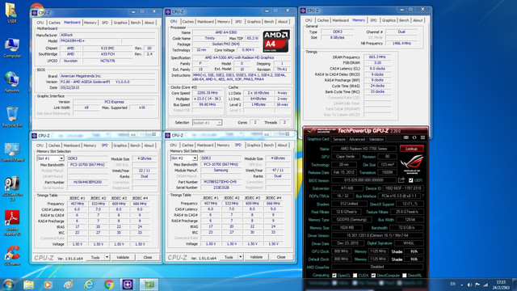Open About tab in Slot #1 SPD window
The width and height of the screenshot is (517, 291).
[x=149, y=145]
